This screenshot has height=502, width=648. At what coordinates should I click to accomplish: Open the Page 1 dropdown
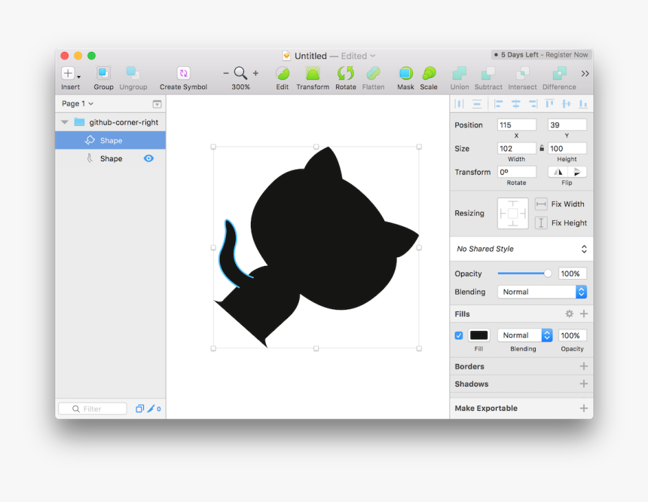pos(78,103)
